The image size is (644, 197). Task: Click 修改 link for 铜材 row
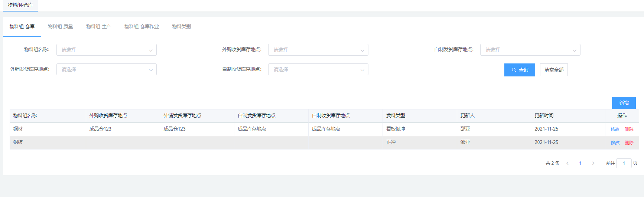click(x=615, y=129)
